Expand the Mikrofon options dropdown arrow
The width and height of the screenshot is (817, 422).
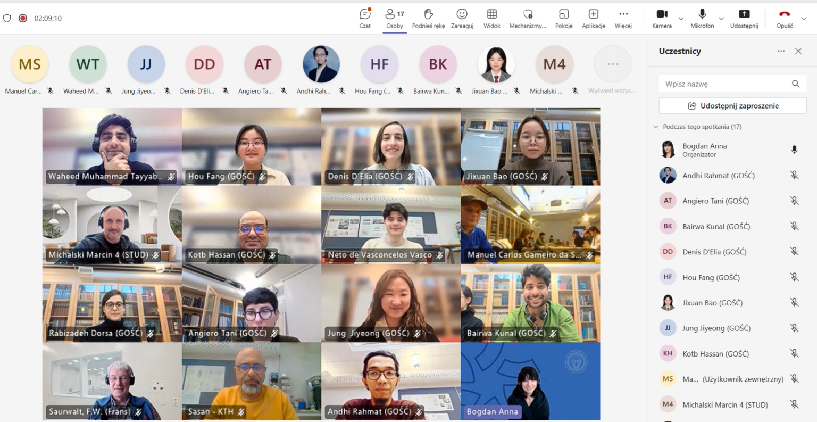tap(721, 19)
